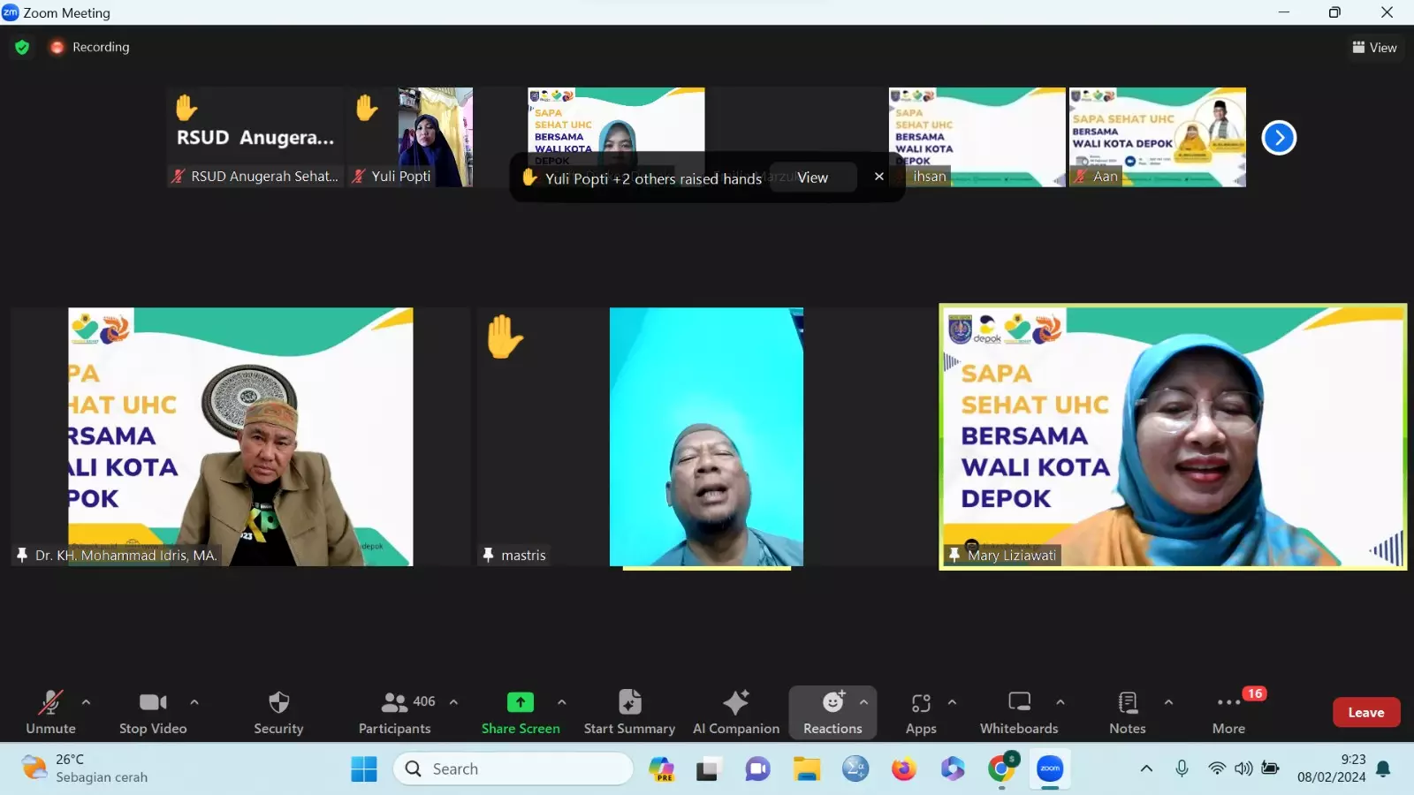This screenshot has width=1414, height=795.
Task: Expand the Apps options arrow
Action: click(952, 702)
